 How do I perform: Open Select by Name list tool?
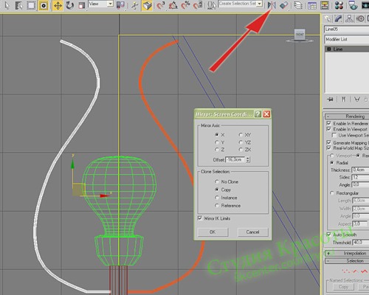(18, 5)
